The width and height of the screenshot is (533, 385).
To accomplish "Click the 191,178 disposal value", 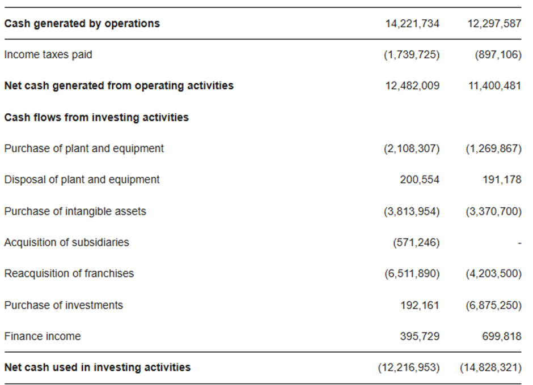I will (x=502, y=179).
